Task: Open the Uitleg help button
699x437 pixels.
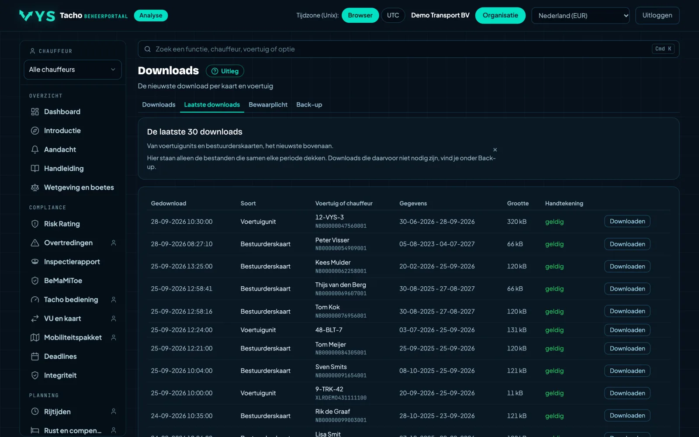Action: [225, 71]
